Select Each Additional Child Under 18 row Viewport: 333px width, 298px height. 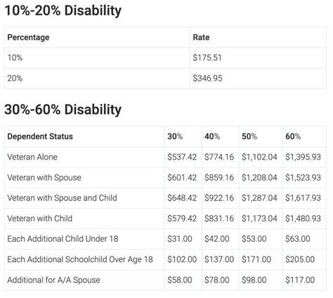[165, 239]
